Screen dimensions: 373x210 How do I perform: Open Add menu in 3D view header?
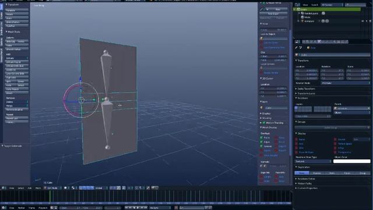(30, 188)
